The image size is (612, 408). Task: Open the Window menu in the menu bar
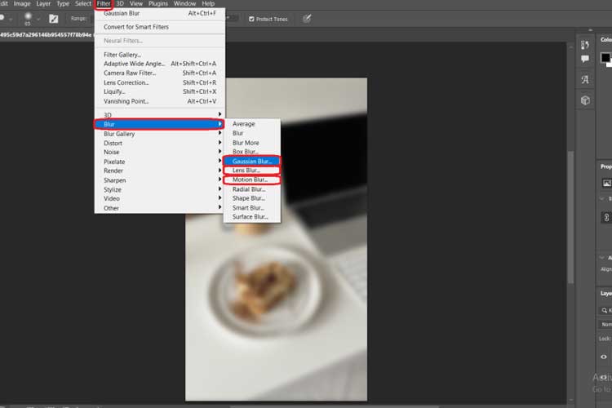pyautogui.click(x=184, y=3)
